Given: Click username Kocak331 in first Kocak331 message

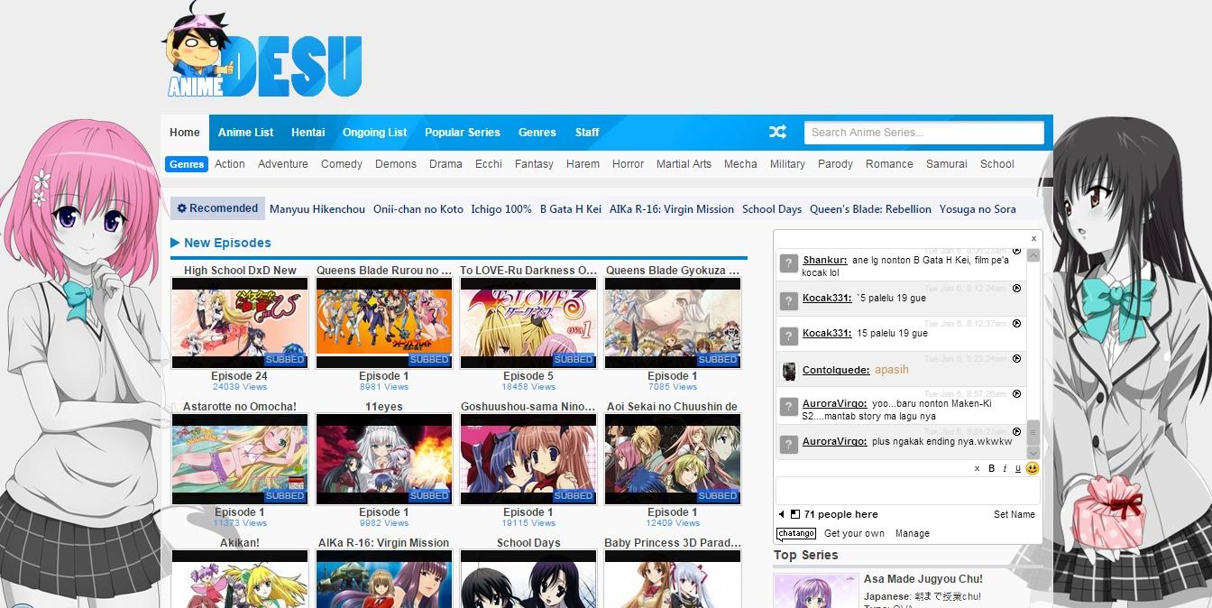Looking at the screenshot, I should [827, 297].
